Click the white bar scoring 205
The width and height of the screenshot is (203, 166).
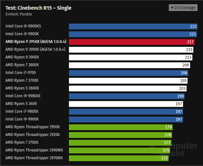click(x=128, y=81)
